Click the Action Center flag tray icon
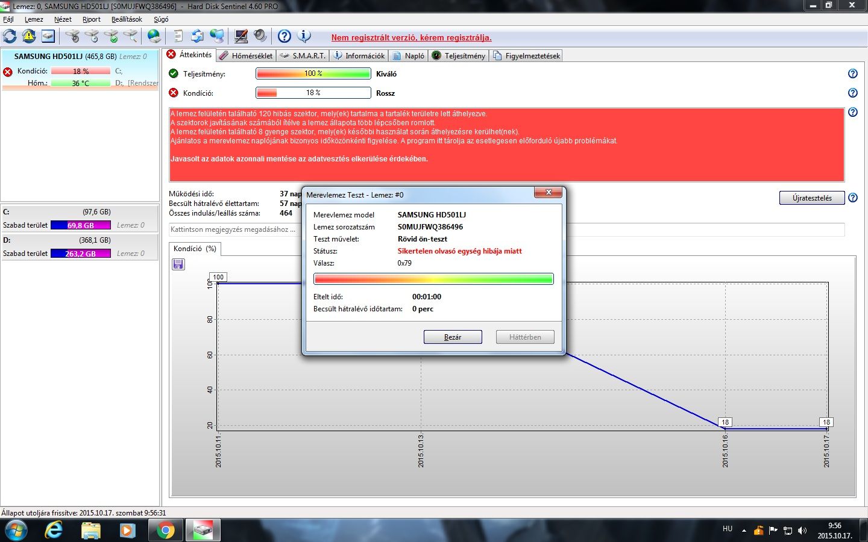 click(773, 531)
